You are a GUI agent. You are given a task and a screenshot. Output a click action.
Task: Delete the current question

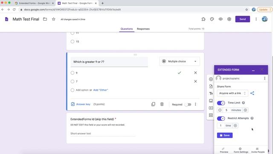[162, 104]
